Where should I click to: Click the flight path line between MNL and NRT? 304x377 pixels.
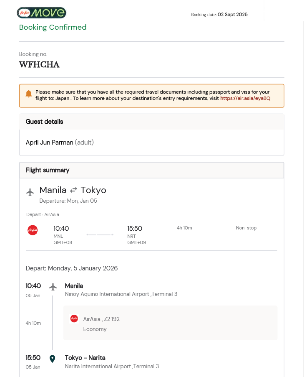click(x=100, y=235)
